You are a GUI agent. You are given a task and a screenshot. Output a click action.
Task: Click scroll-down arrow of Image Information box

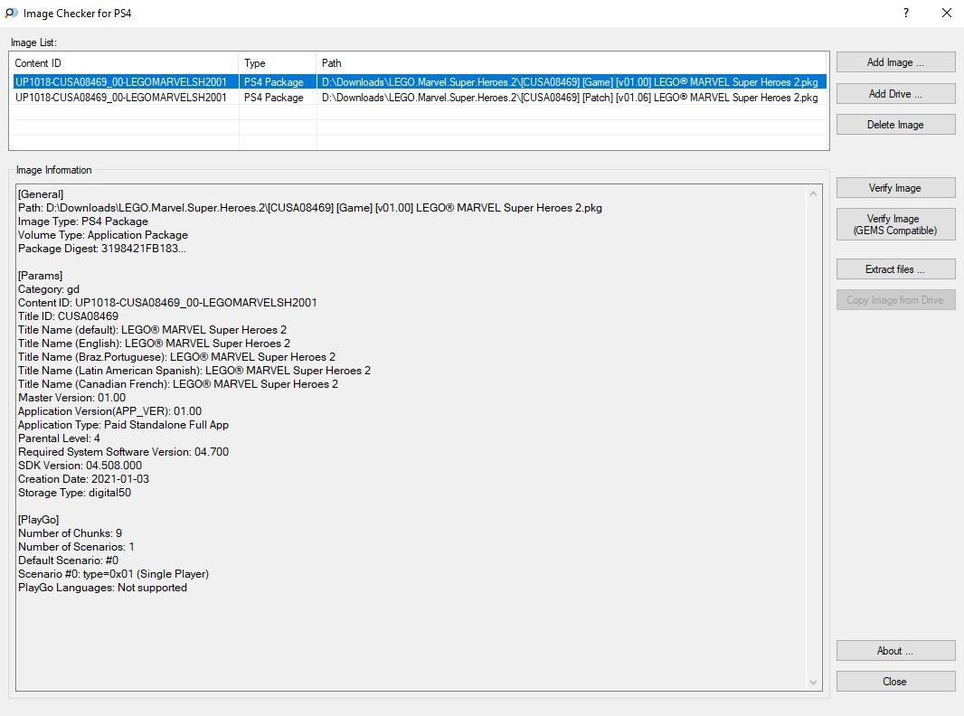(813, 683)
